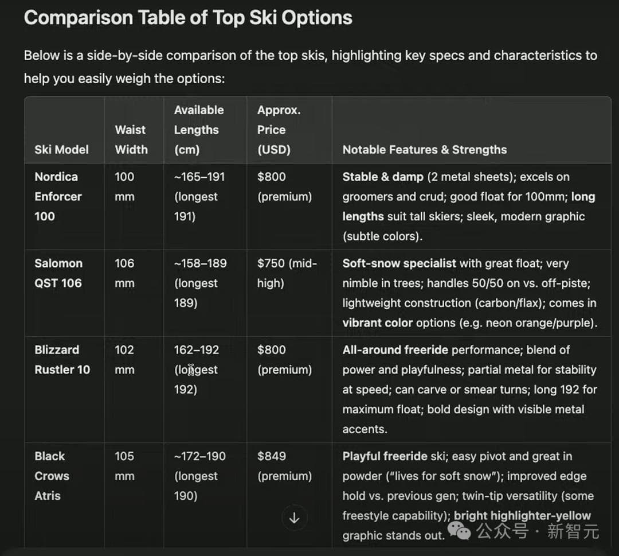The height and width of the screenshot is (556, 619).
Task: Select the "Waist Width" column header
Action: click(x=131, y=139)
